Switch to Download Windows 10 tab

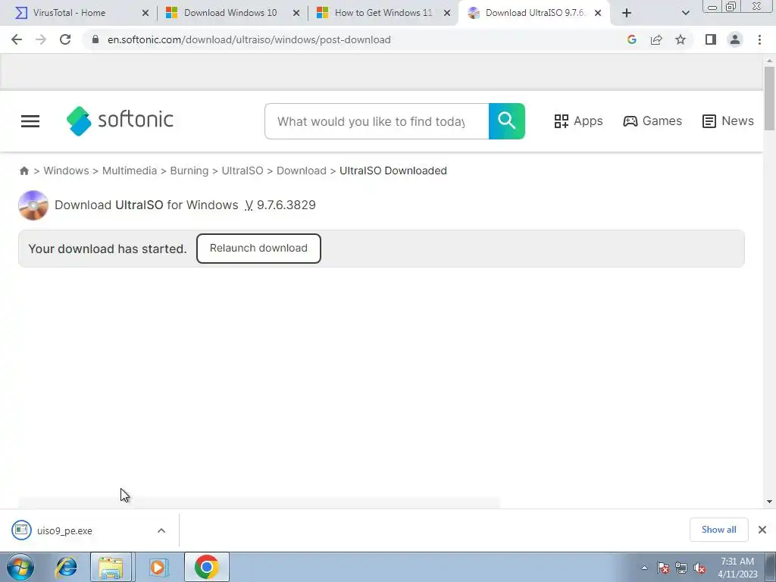click(x=230, y=13)
